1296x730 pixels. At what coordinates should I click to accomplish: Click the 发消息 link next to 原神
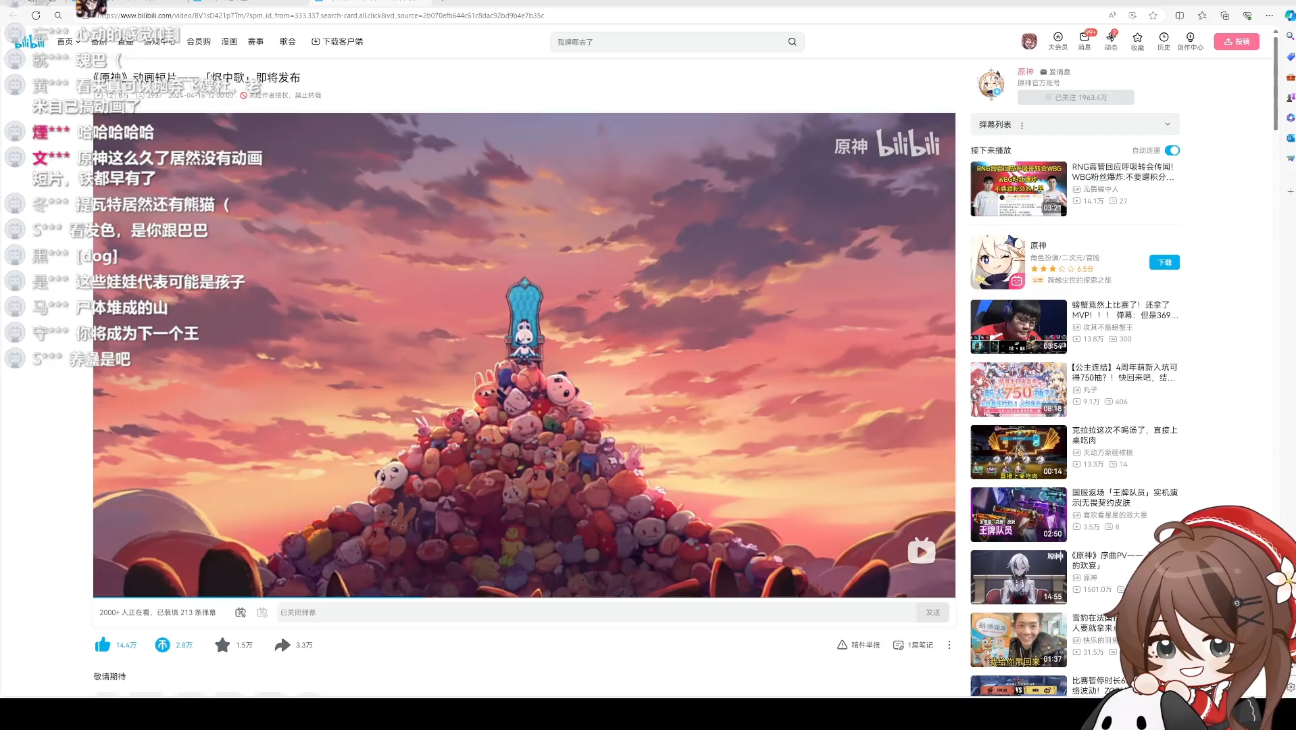click(x=1055, y=72)
